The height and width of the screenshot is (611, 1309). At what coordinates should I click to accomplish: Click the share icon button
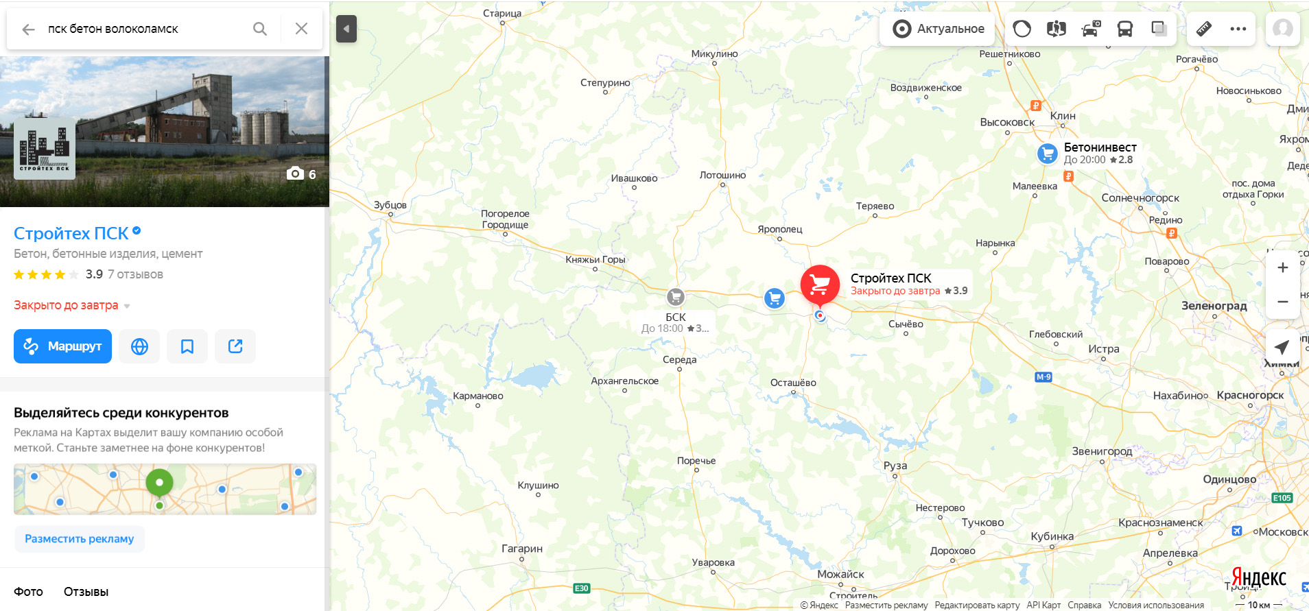pos(235,346)
